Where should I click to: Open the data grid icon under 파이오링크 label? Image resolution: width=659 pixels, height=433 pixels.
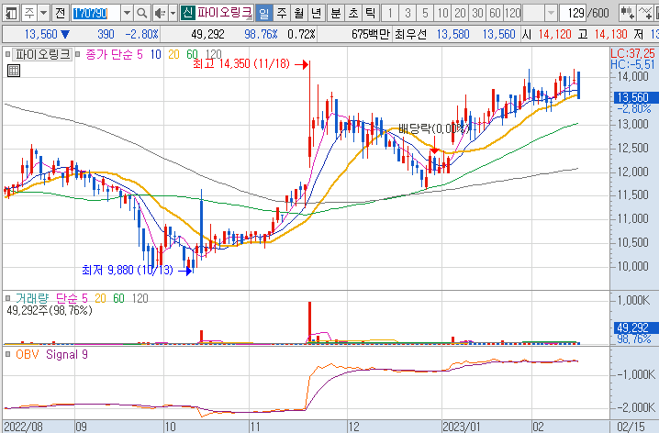[14, 71]
